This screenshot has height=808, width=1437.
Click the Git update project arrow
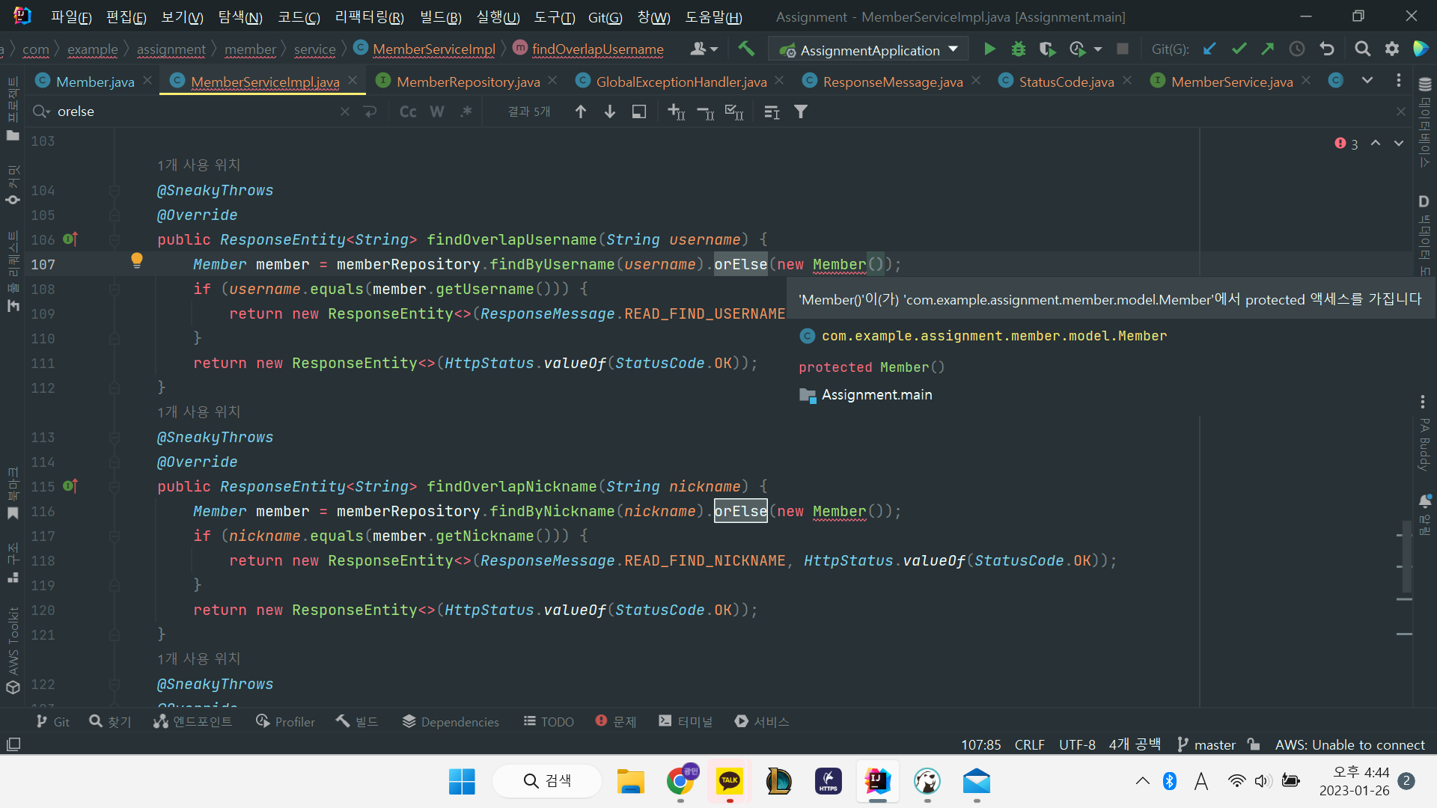pyautogui.click(x=1209, y=49)
